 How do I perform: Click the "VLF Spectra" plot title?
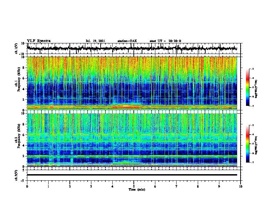click(x=39, y=41)
